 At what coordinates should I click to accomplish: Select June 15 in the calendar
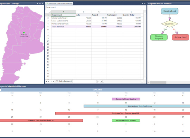coord(41,110)
